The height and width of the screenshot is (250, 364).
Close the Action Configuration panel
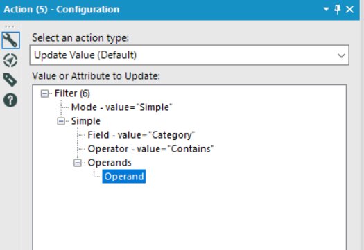tap(349, 10)
